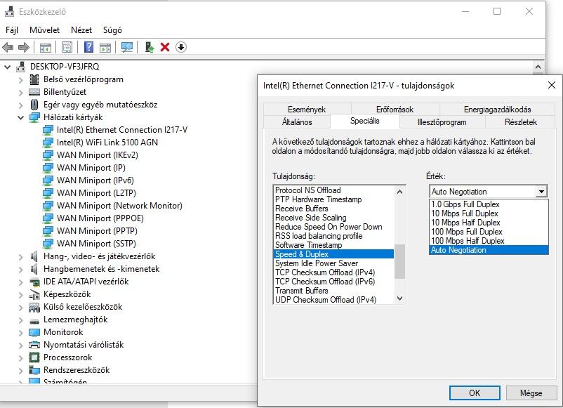Open the Érték dropdown arrow
This screenshot has width=563, height=408.
541,192
